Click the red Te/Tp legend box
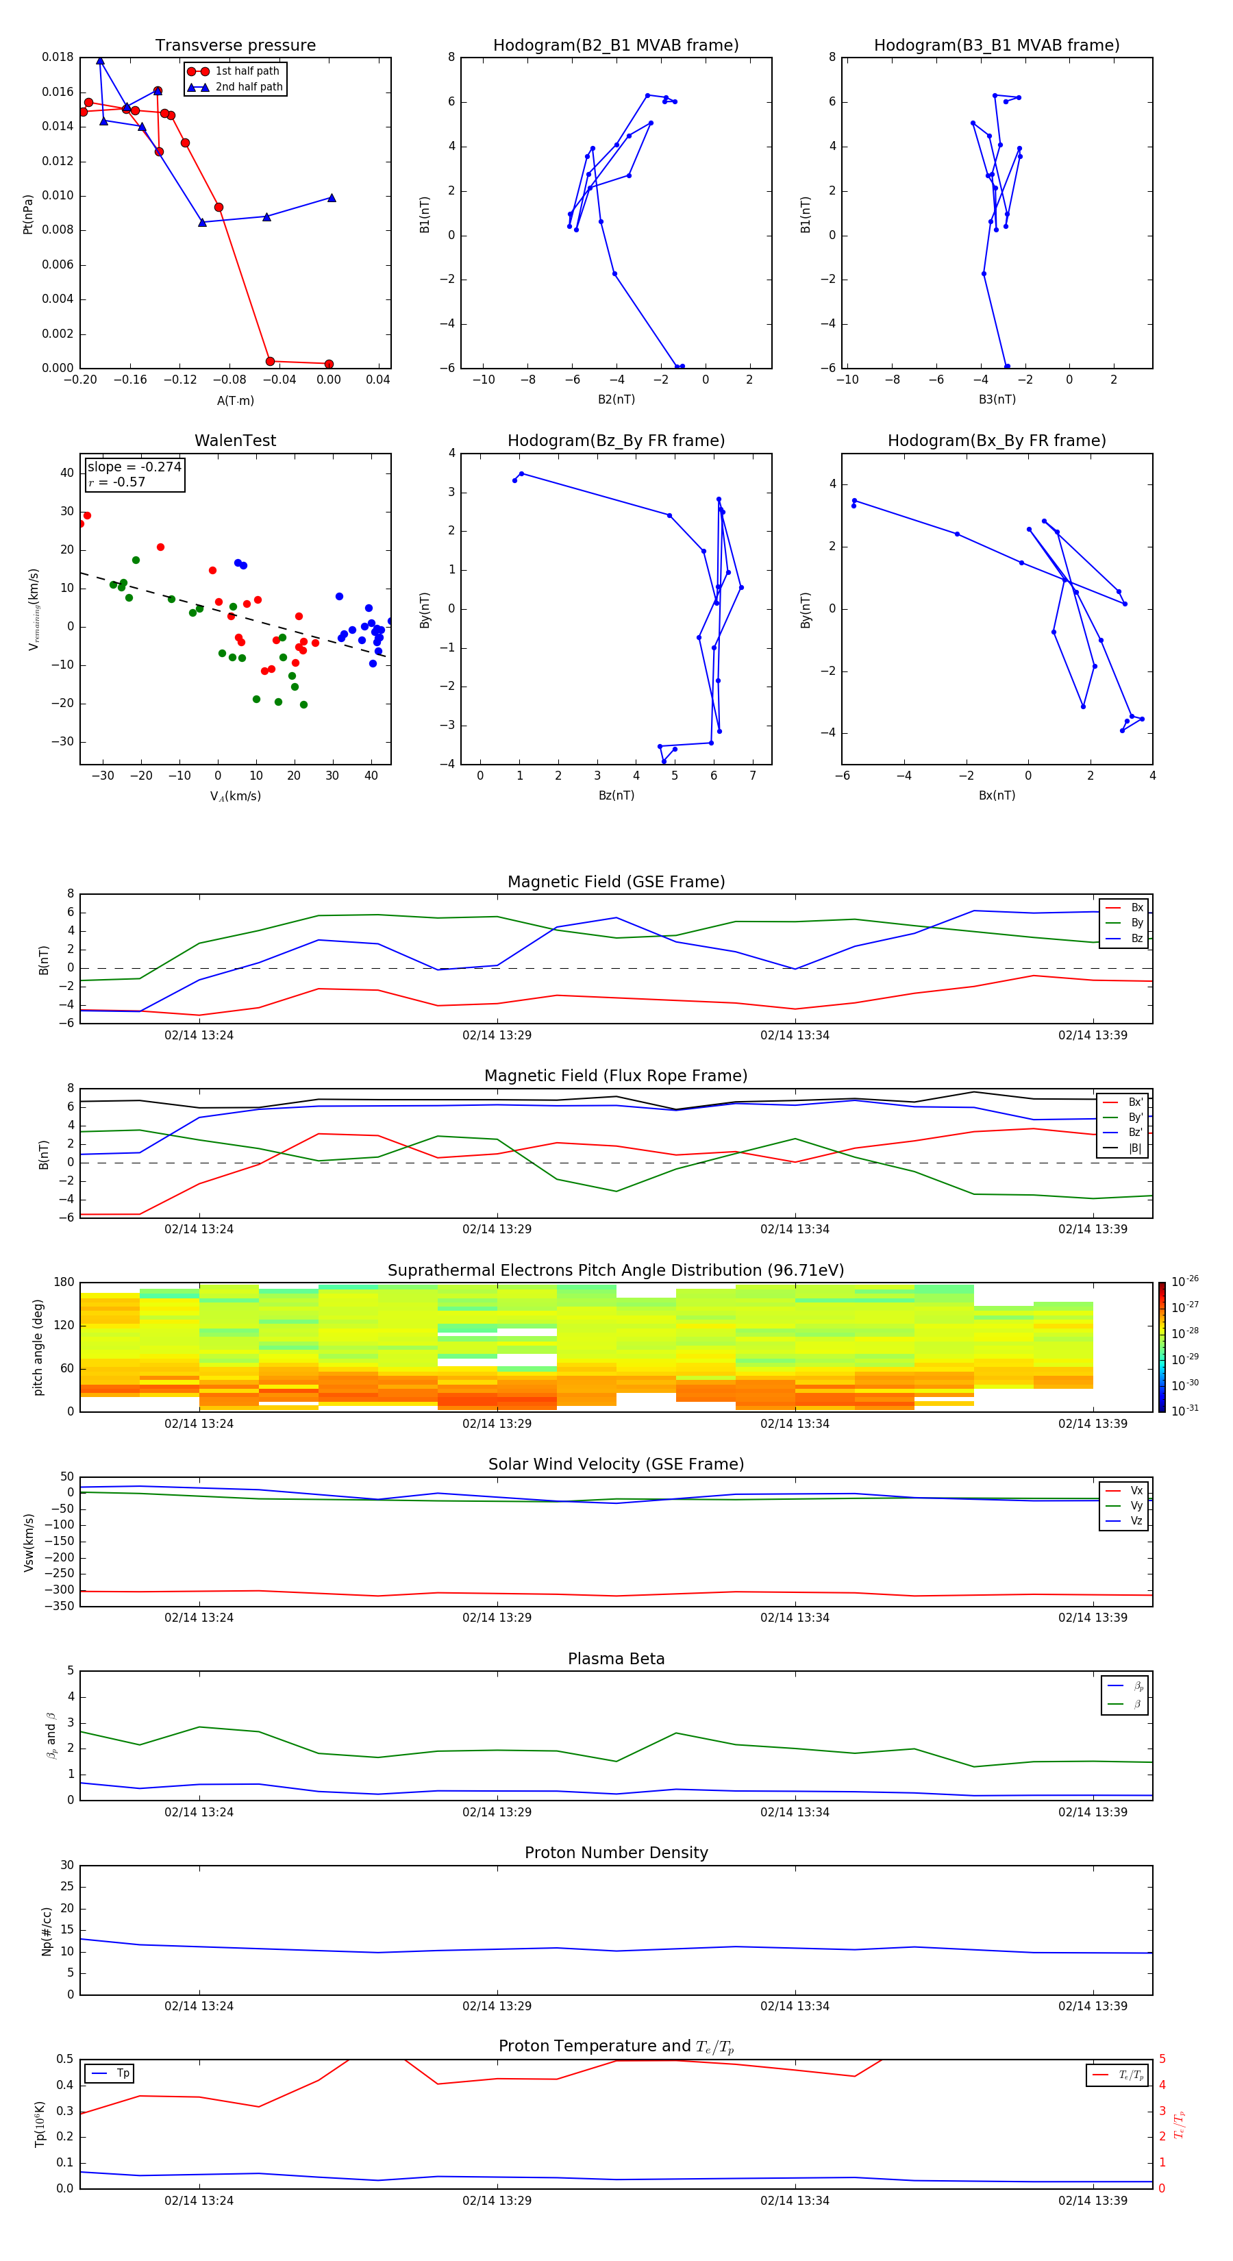The height and width of the screenshot is (2261, 1233). 1117,2075
